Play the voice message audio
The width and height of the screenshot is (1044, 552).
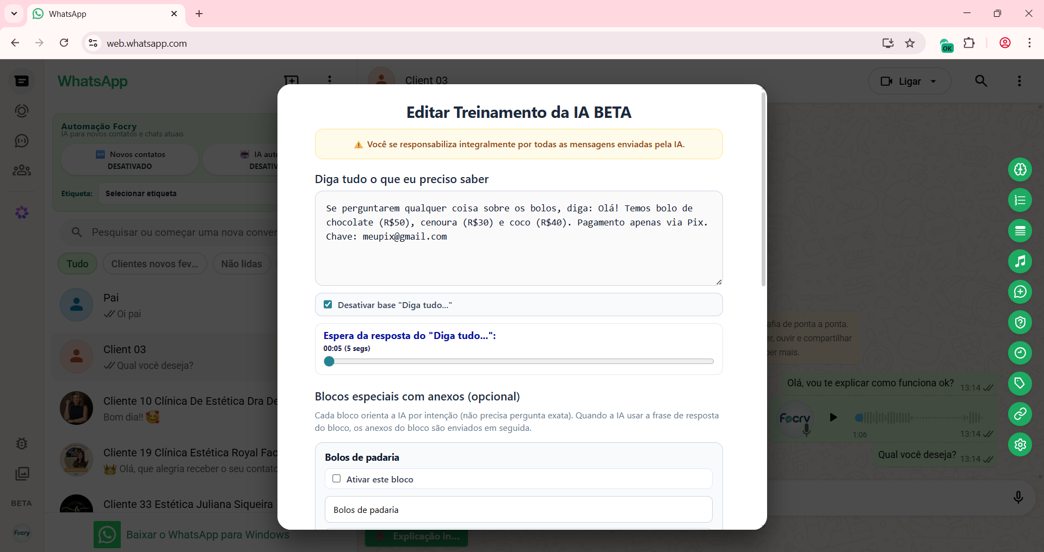[x=833, y=417]
